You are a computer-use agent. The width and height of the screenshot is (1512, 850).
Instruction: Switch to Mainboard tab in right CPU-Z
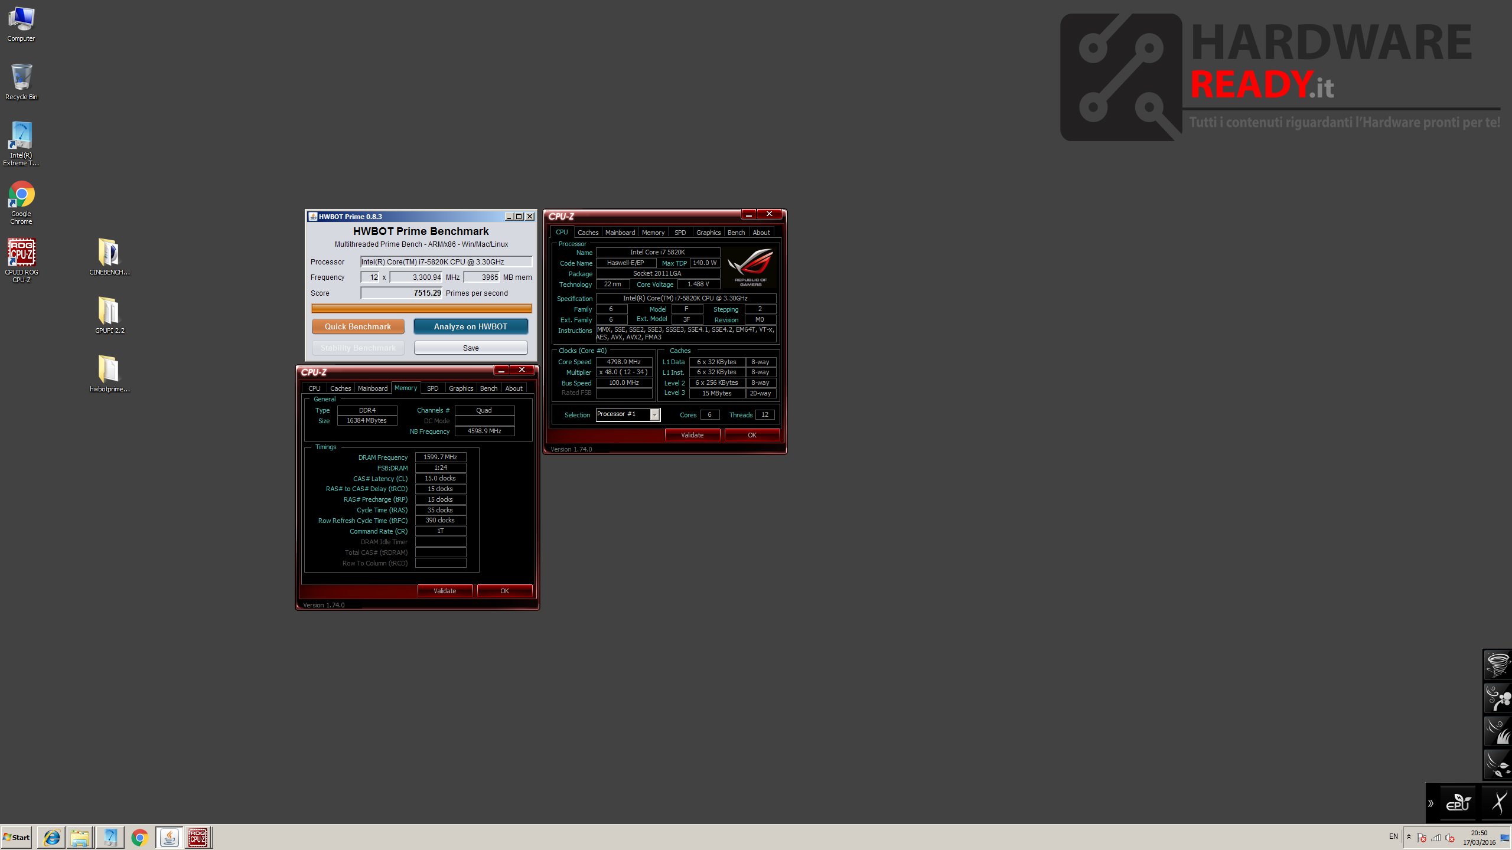pyautogui.click(x=620, y=233)
